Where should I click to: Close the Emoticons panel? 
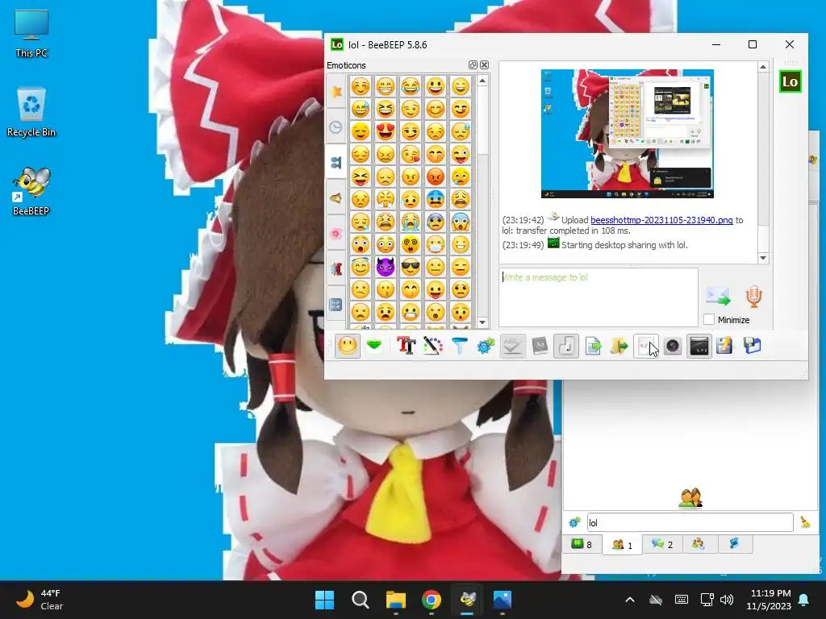[x=484, y=64]
